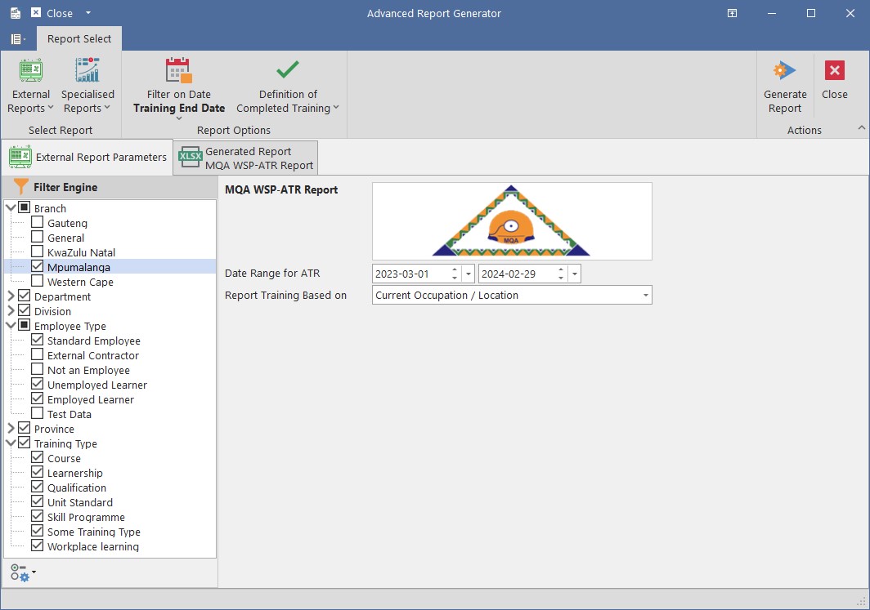Switch to External Report Parameters tab

tap(87, 158)
